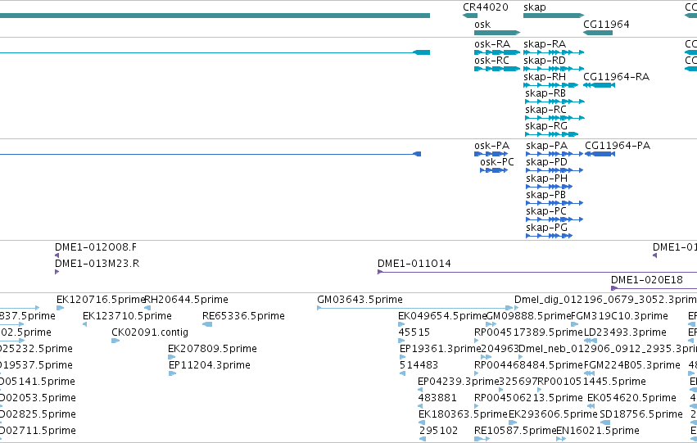This screenshot has width=697, height=443.
Task: Click the FGM224B05.3prime EST
Action: tap(590, 373)
